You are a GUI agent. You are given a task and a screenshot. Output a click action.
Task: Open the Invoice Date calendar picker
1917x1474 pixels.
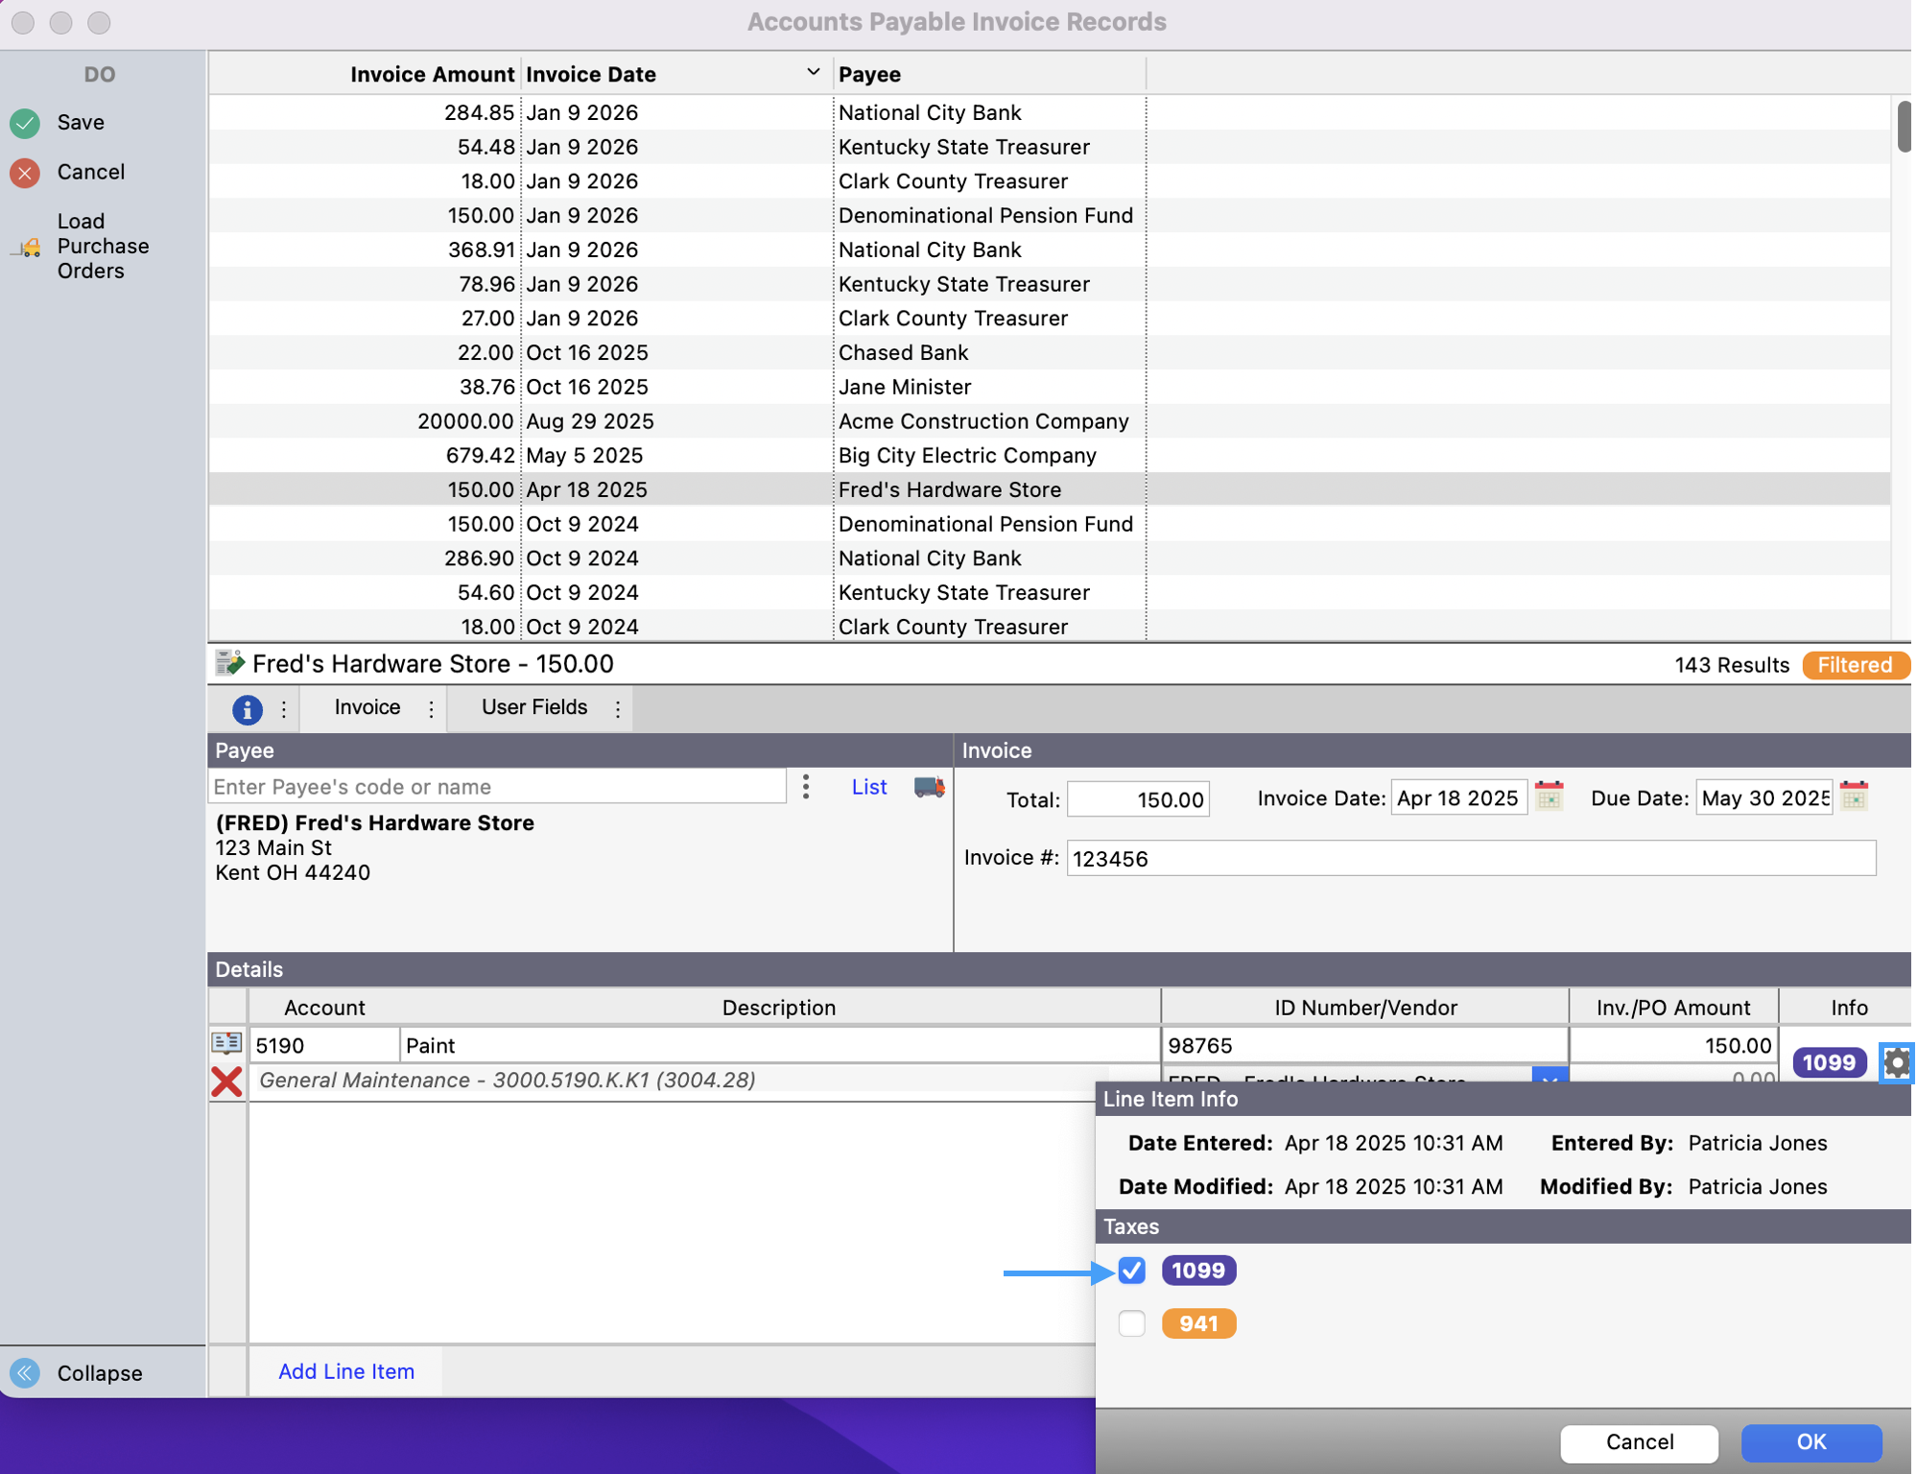(x=1549, y=796)
